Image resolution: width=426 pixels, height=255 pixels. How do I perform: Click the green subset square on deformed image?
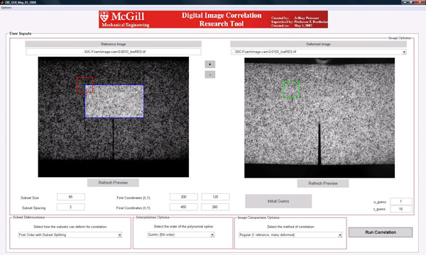coord(291,89)
